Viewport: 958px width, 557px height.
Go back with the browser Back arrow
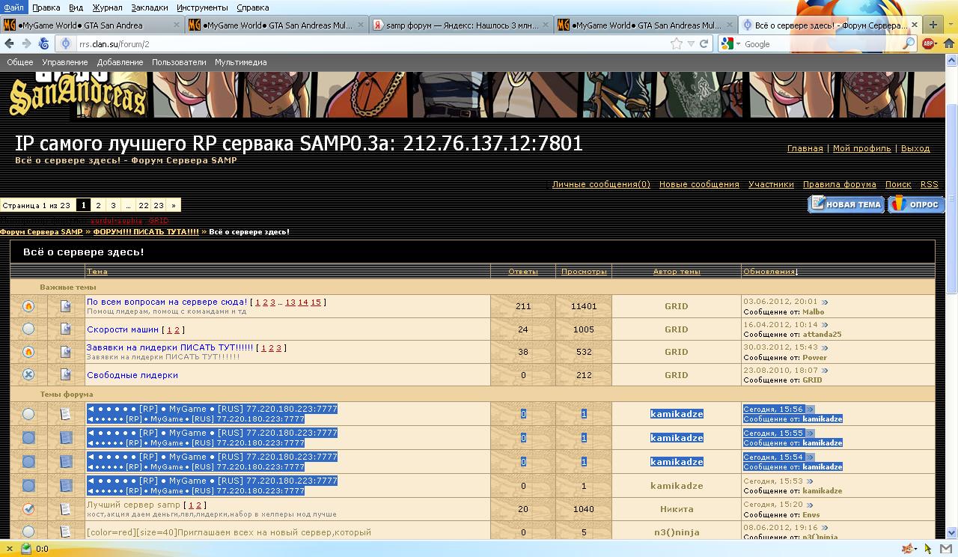(x=10, y=43)
